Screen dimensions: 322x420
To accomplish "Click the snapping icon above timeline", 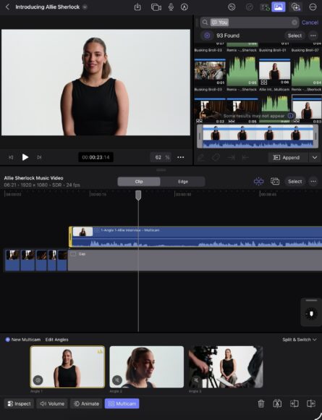I will [x=258, y=181].
